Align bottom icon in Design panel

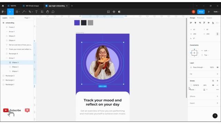coord(213,23)
